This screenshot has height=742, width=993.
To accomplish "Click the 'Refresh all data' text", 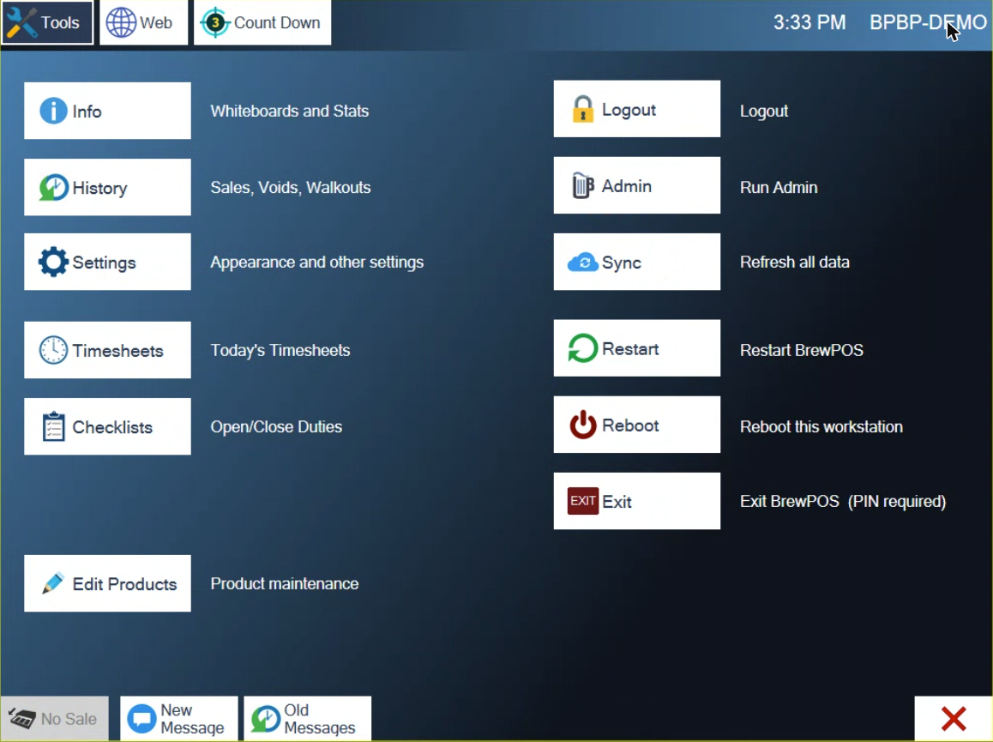I will pos(794,262).
